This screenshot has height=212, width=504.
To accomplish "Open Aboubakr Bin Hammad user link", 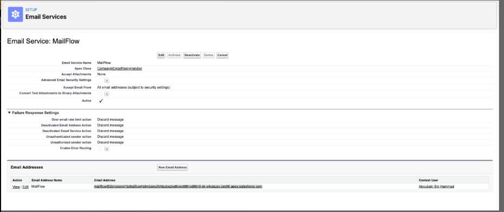I will [x=436, y=187].
